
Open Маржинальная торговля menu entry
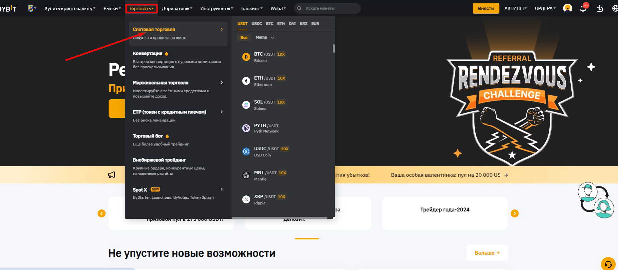tap(178, 89)
